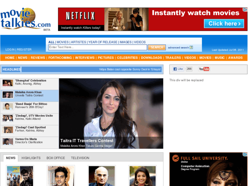248x186 pixels.
Task: Click 'Band Baaja' For Bittoo headline text
Action: (x=31, y=104)
